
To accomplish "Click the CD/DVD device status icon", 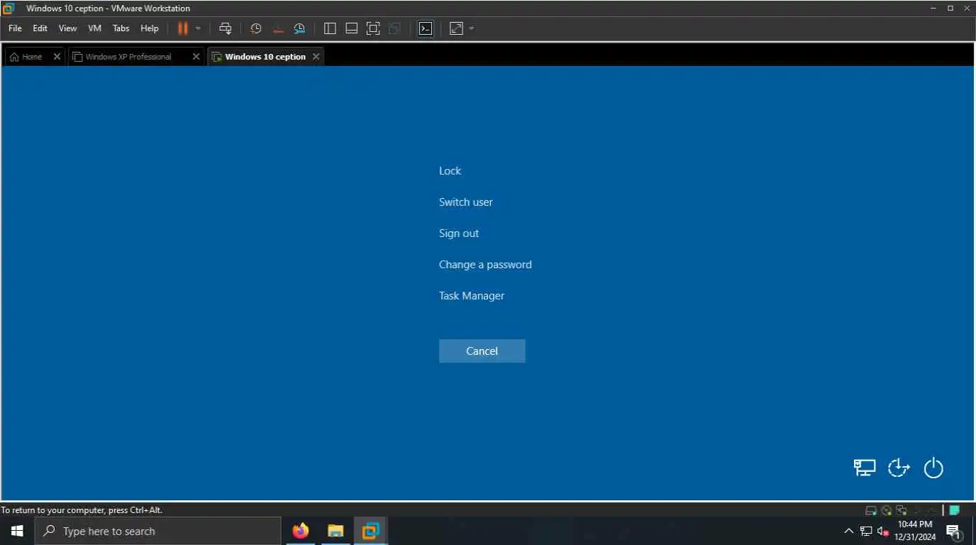I will tap(887, 510).
